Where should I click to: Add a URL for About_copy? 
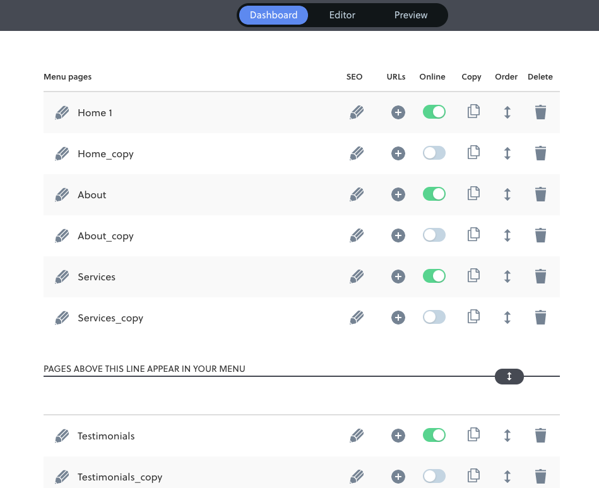[398, 235]
